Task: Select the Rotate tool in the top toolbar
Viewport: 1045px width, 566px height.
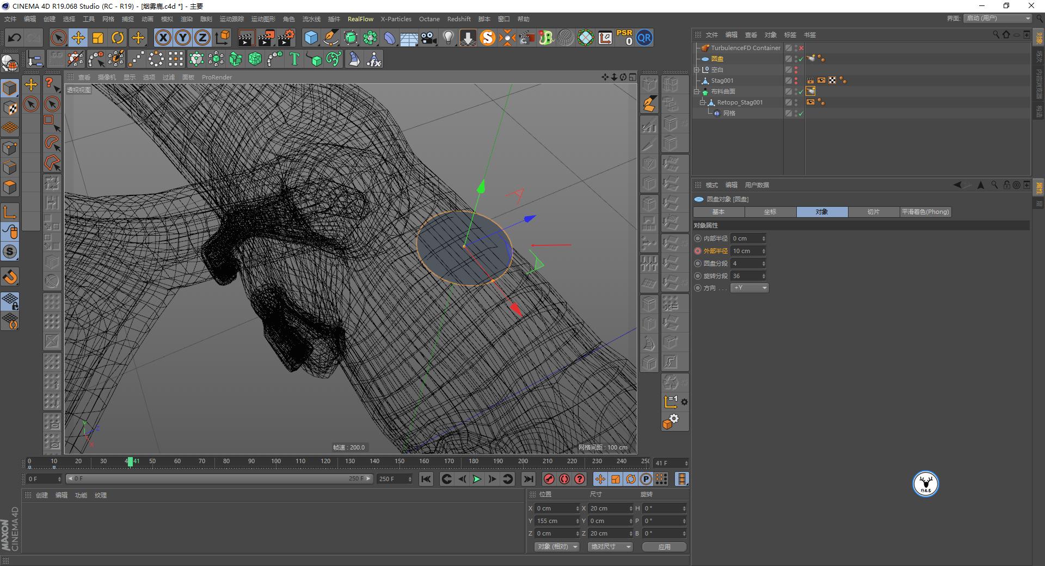Action: (118, 38)
